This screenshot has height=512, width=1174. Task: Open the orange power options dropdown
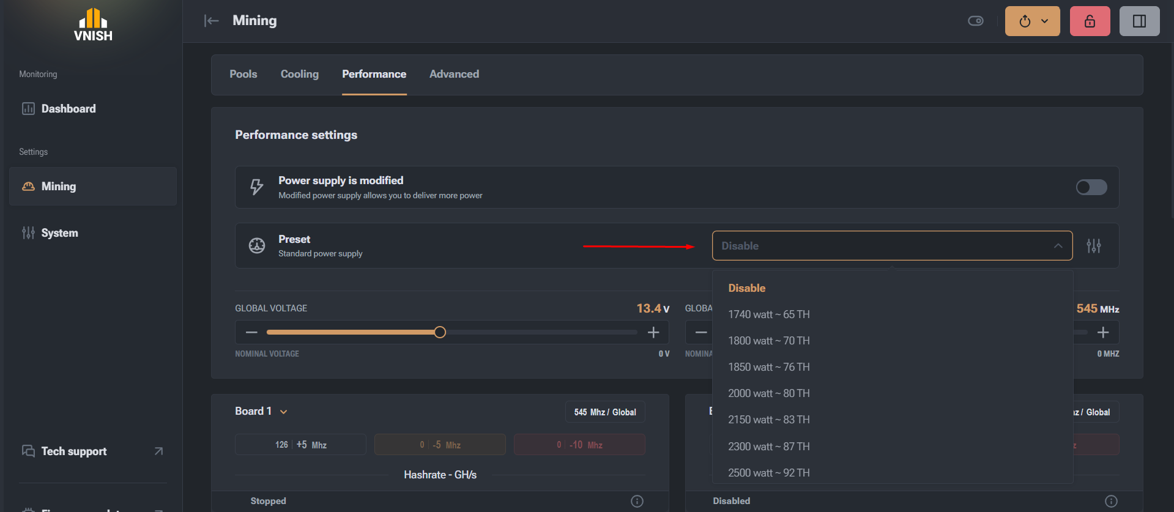click(x=1032, y=21)
